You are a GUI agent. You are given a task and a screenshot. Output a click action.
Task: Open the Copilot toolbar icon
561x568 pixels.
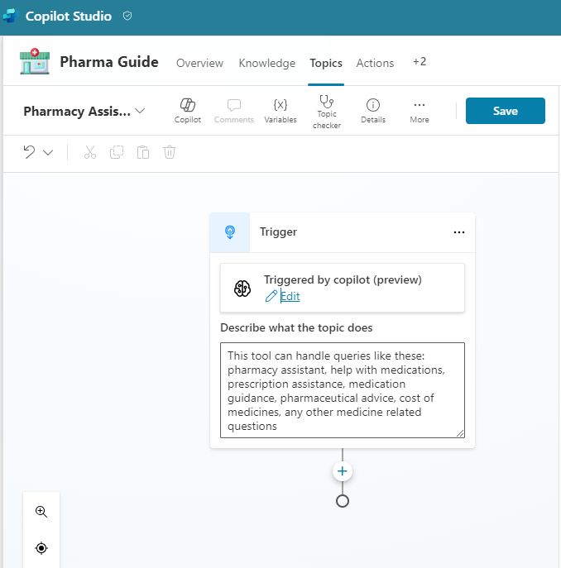[187, 111]
